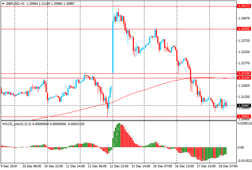Click the MACD scale 0.00 value
This screenshot has height=170, width=252.
(x=240, y=147)
